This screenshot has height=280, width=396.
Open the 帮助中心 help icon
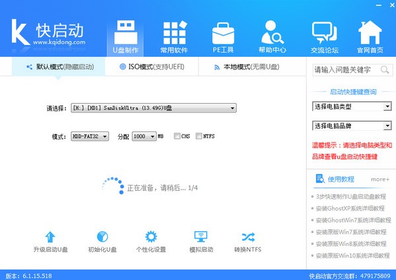[272, 32]
